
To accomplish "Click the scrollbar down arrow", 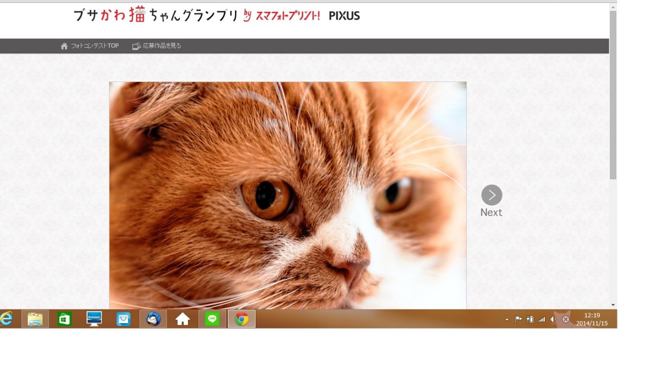I will click(613, 305).
